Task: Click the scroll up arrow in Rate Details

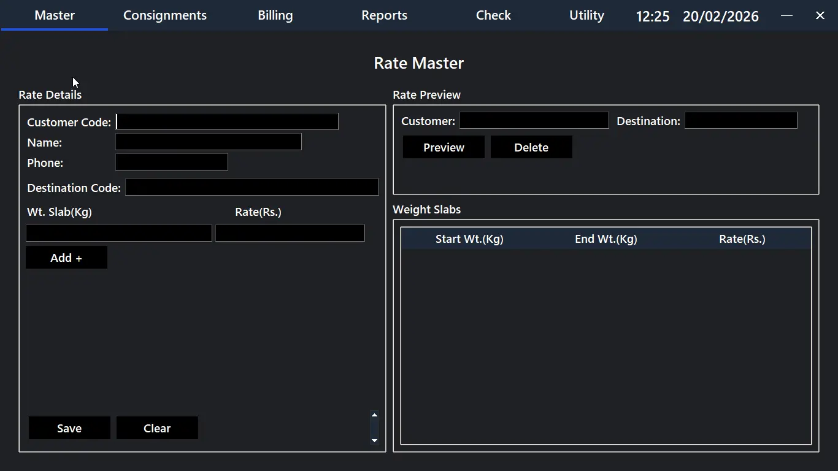Action: (x=374, y=415)
